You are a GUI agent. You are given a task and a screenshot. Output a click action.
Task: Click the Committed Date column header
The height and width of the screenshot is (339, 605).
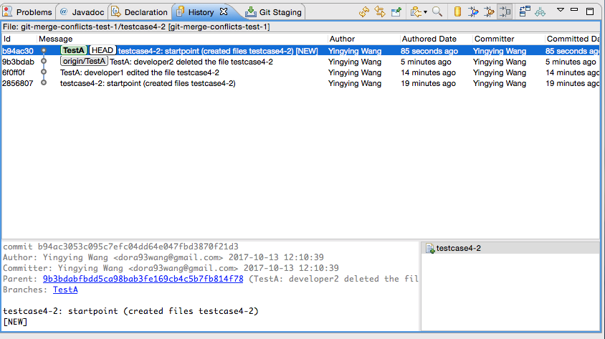[573, 39]
